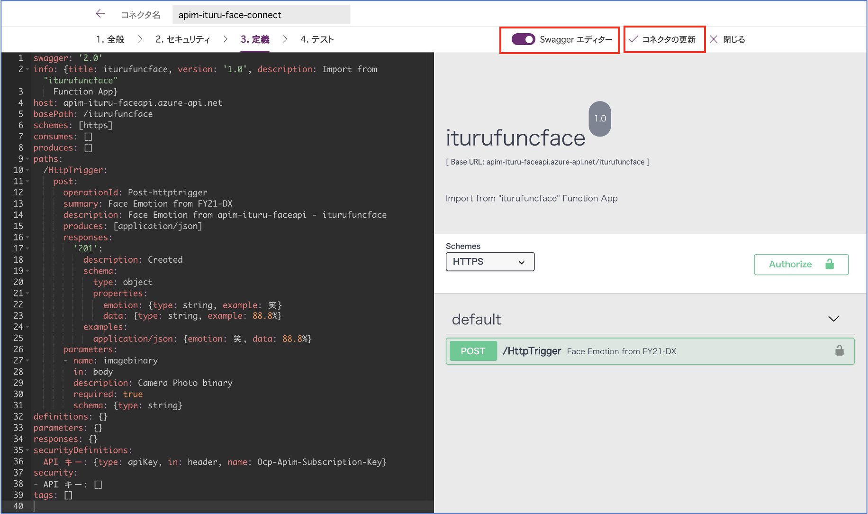Go to the 2. セキュリティ step
This screenshot has height=514, width=868.
[x=183, y=39]
